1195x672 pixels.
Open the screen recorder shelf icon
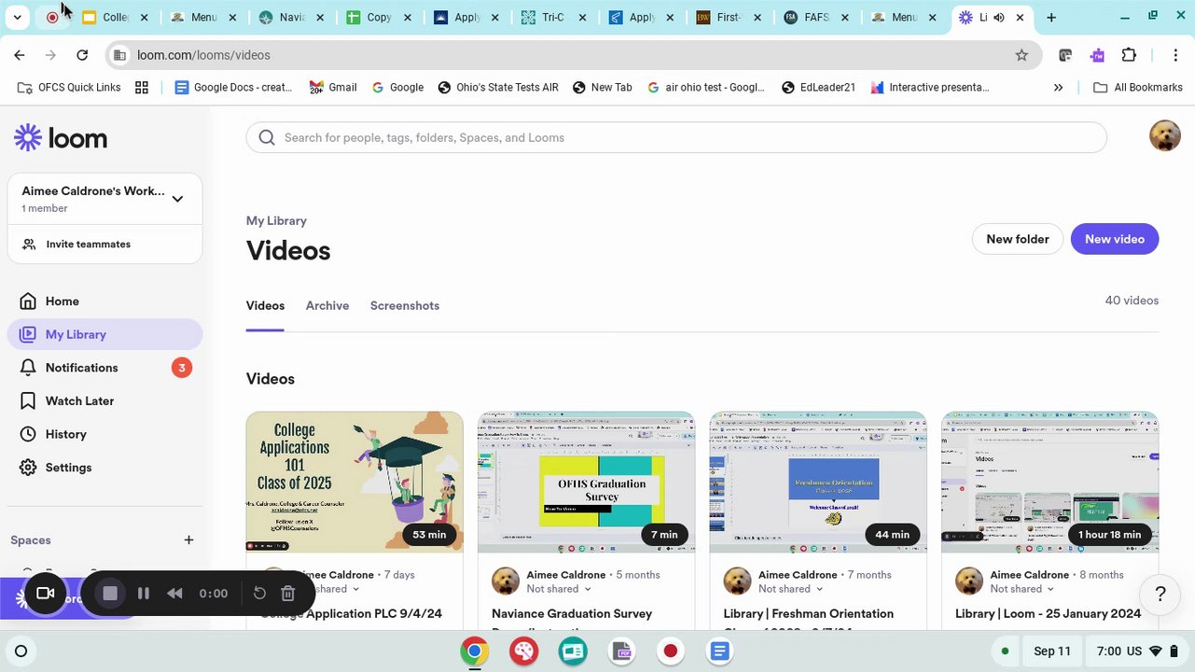tap(670, 651)
